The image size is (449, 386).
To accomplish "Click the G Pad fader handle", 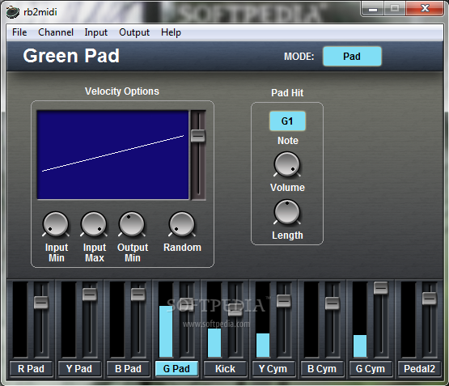I will tap(186, 303).
